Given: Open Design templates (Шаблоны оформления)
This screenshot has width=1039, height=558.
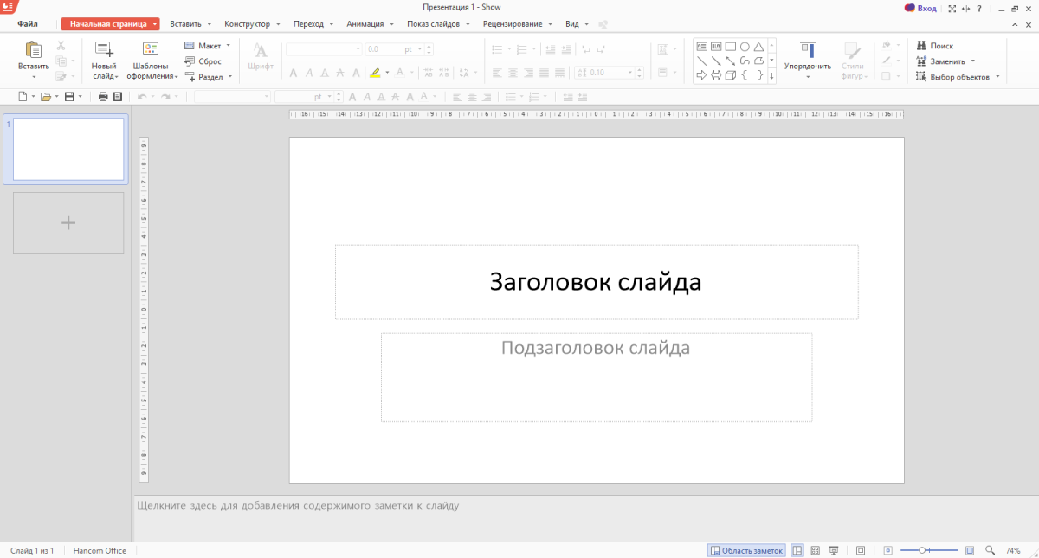Looking at the screenshot, I should (x=151, y=50).
